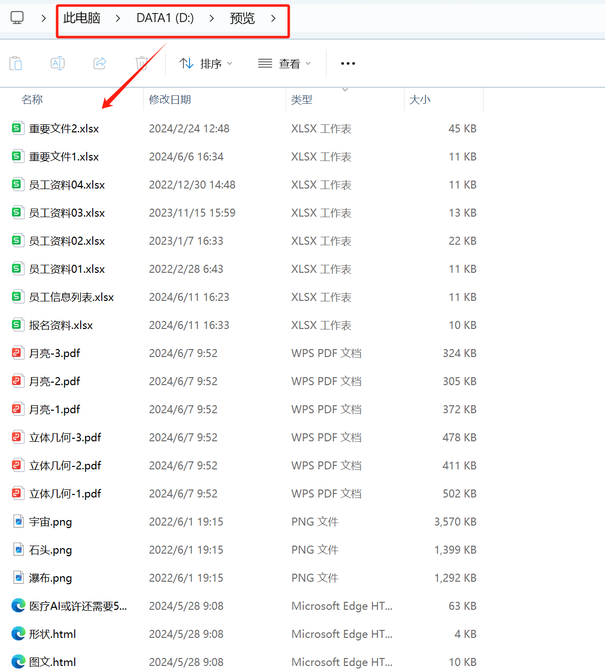Expand the breadcrumb chevron after 预览
605x672 pixels.
click(273, 18)
